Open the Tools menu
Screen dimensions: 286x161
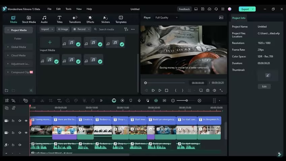[68, 9]
